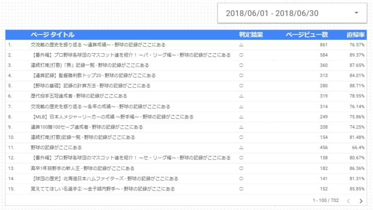Click page view value 249

[x=324, y=117]
